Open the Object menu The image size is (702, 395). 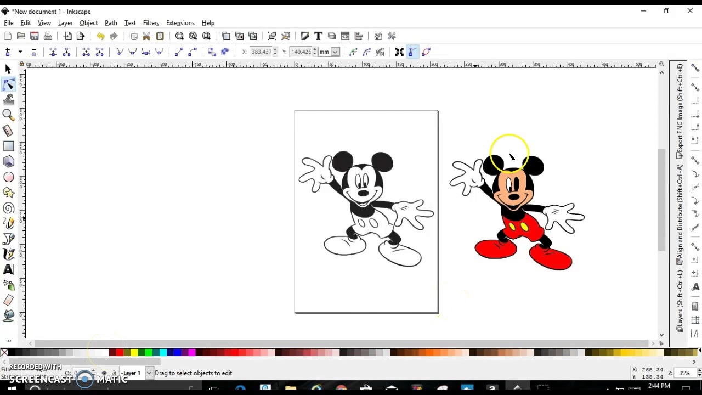click(x=89, y=23)
